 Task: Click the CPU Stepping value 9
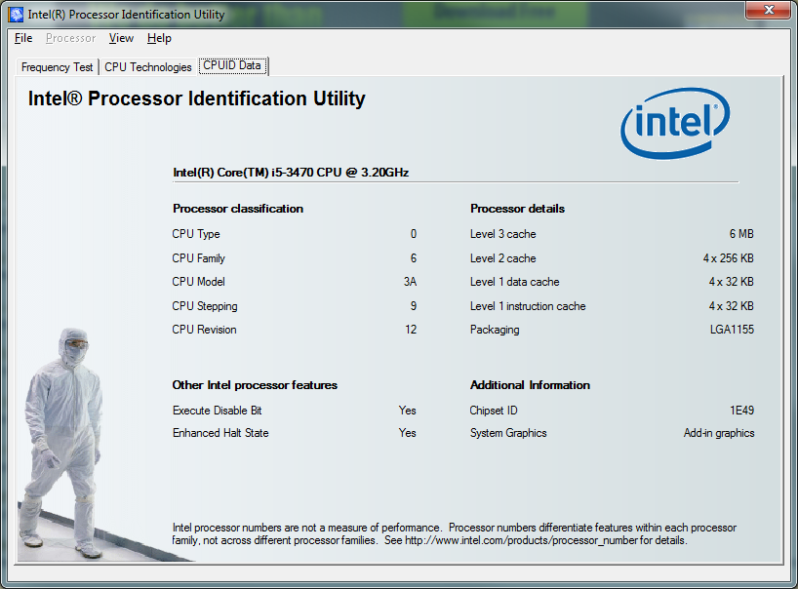tap(414, 306)
